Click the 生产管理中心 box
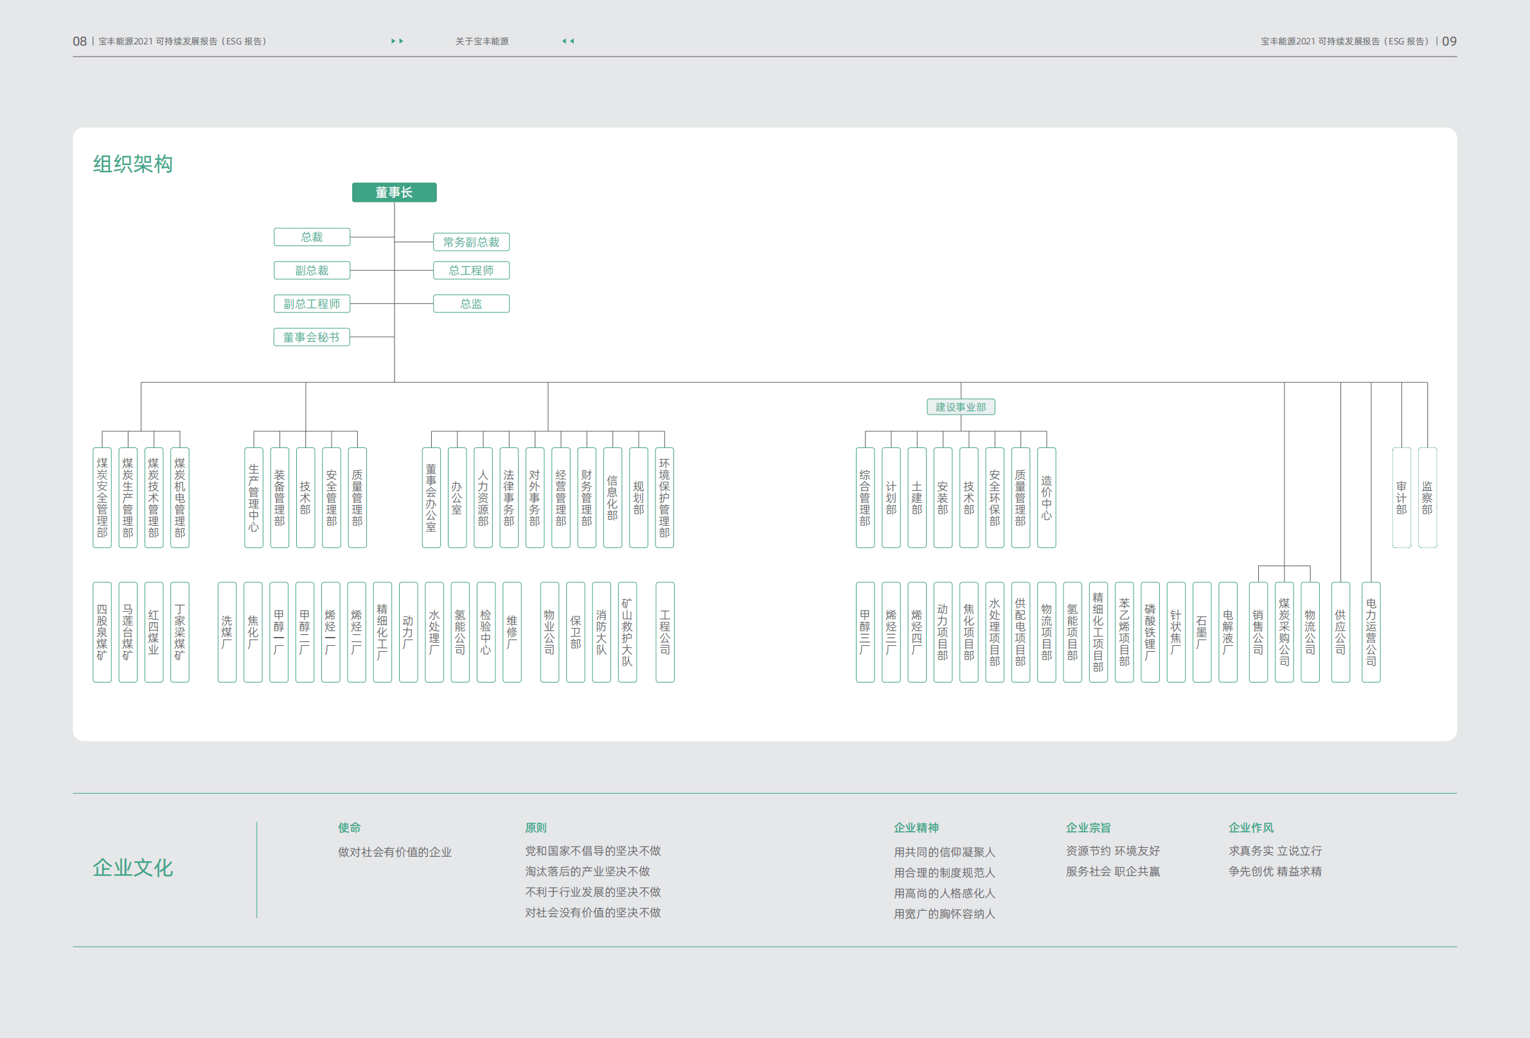 [x=253, y=497]
